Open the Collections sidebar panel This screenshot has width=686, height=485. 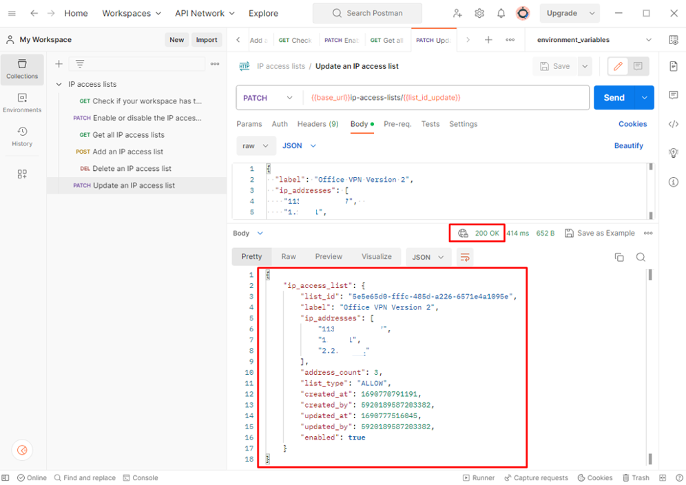point(22,68)
